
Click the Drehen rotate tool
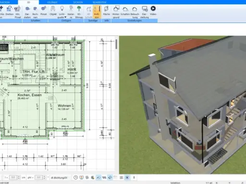coord(10,11)
